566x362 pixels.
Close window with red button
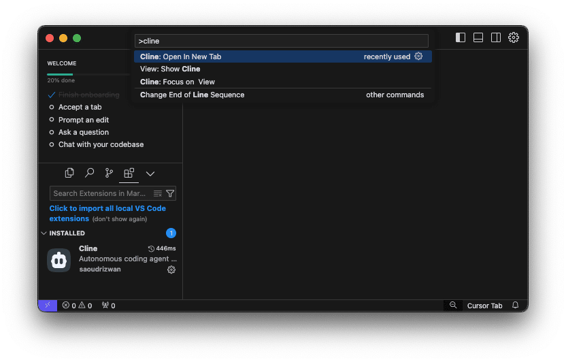coord(50,38)
